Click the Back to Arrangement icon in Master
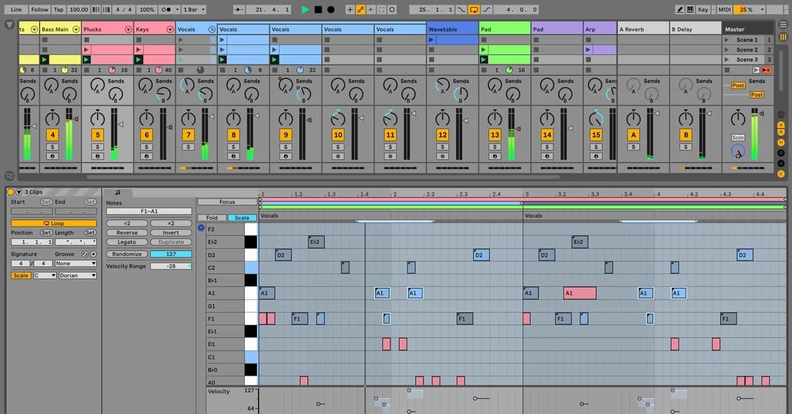This screenshot has height=414, width=792. pyautogui.click(x=766, y=70)
